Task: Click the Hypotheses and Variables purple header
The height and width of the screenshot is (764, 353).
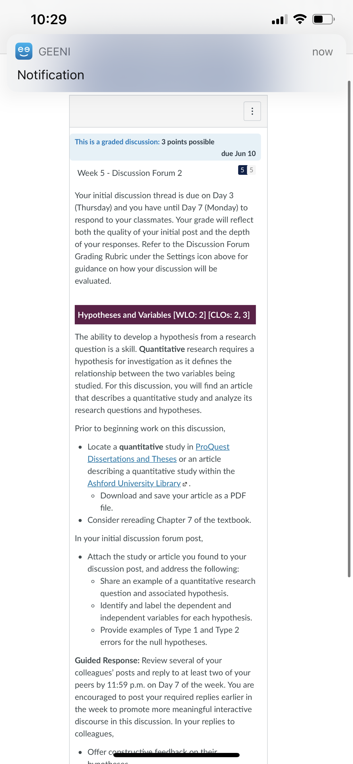Action: tap(165, 315)
